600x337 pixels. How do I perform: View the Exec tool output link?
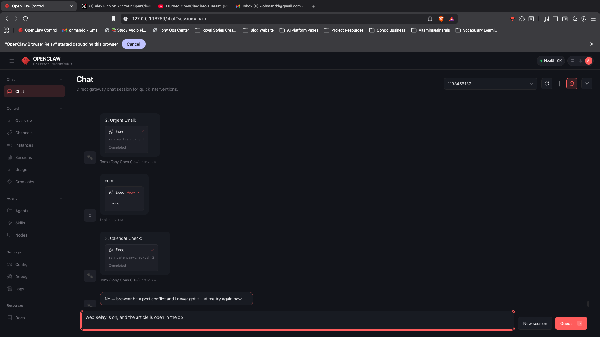131,193
